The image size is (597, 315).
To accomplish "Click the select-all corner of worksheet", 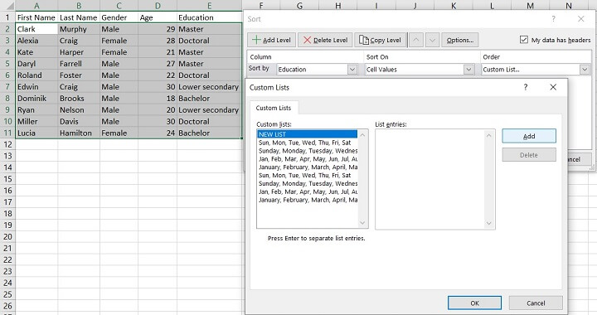I will [7, 6].
